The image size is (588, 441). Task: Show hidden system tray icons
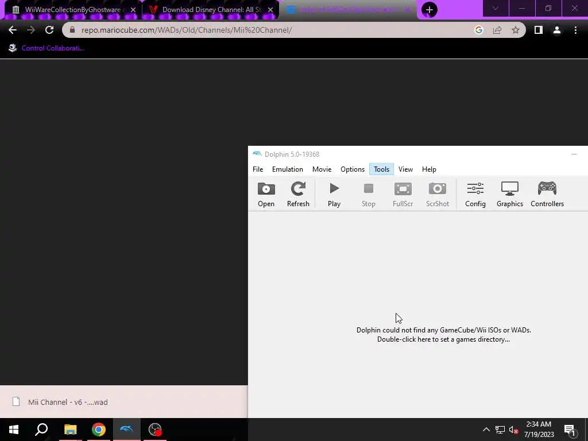486,430
